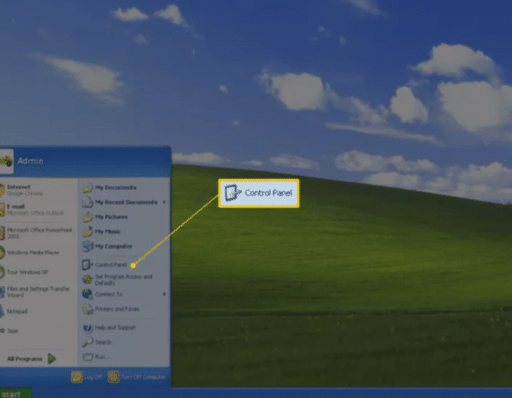Select the Control Panel label in Start menu
The image size is (512, 398).
111,265
